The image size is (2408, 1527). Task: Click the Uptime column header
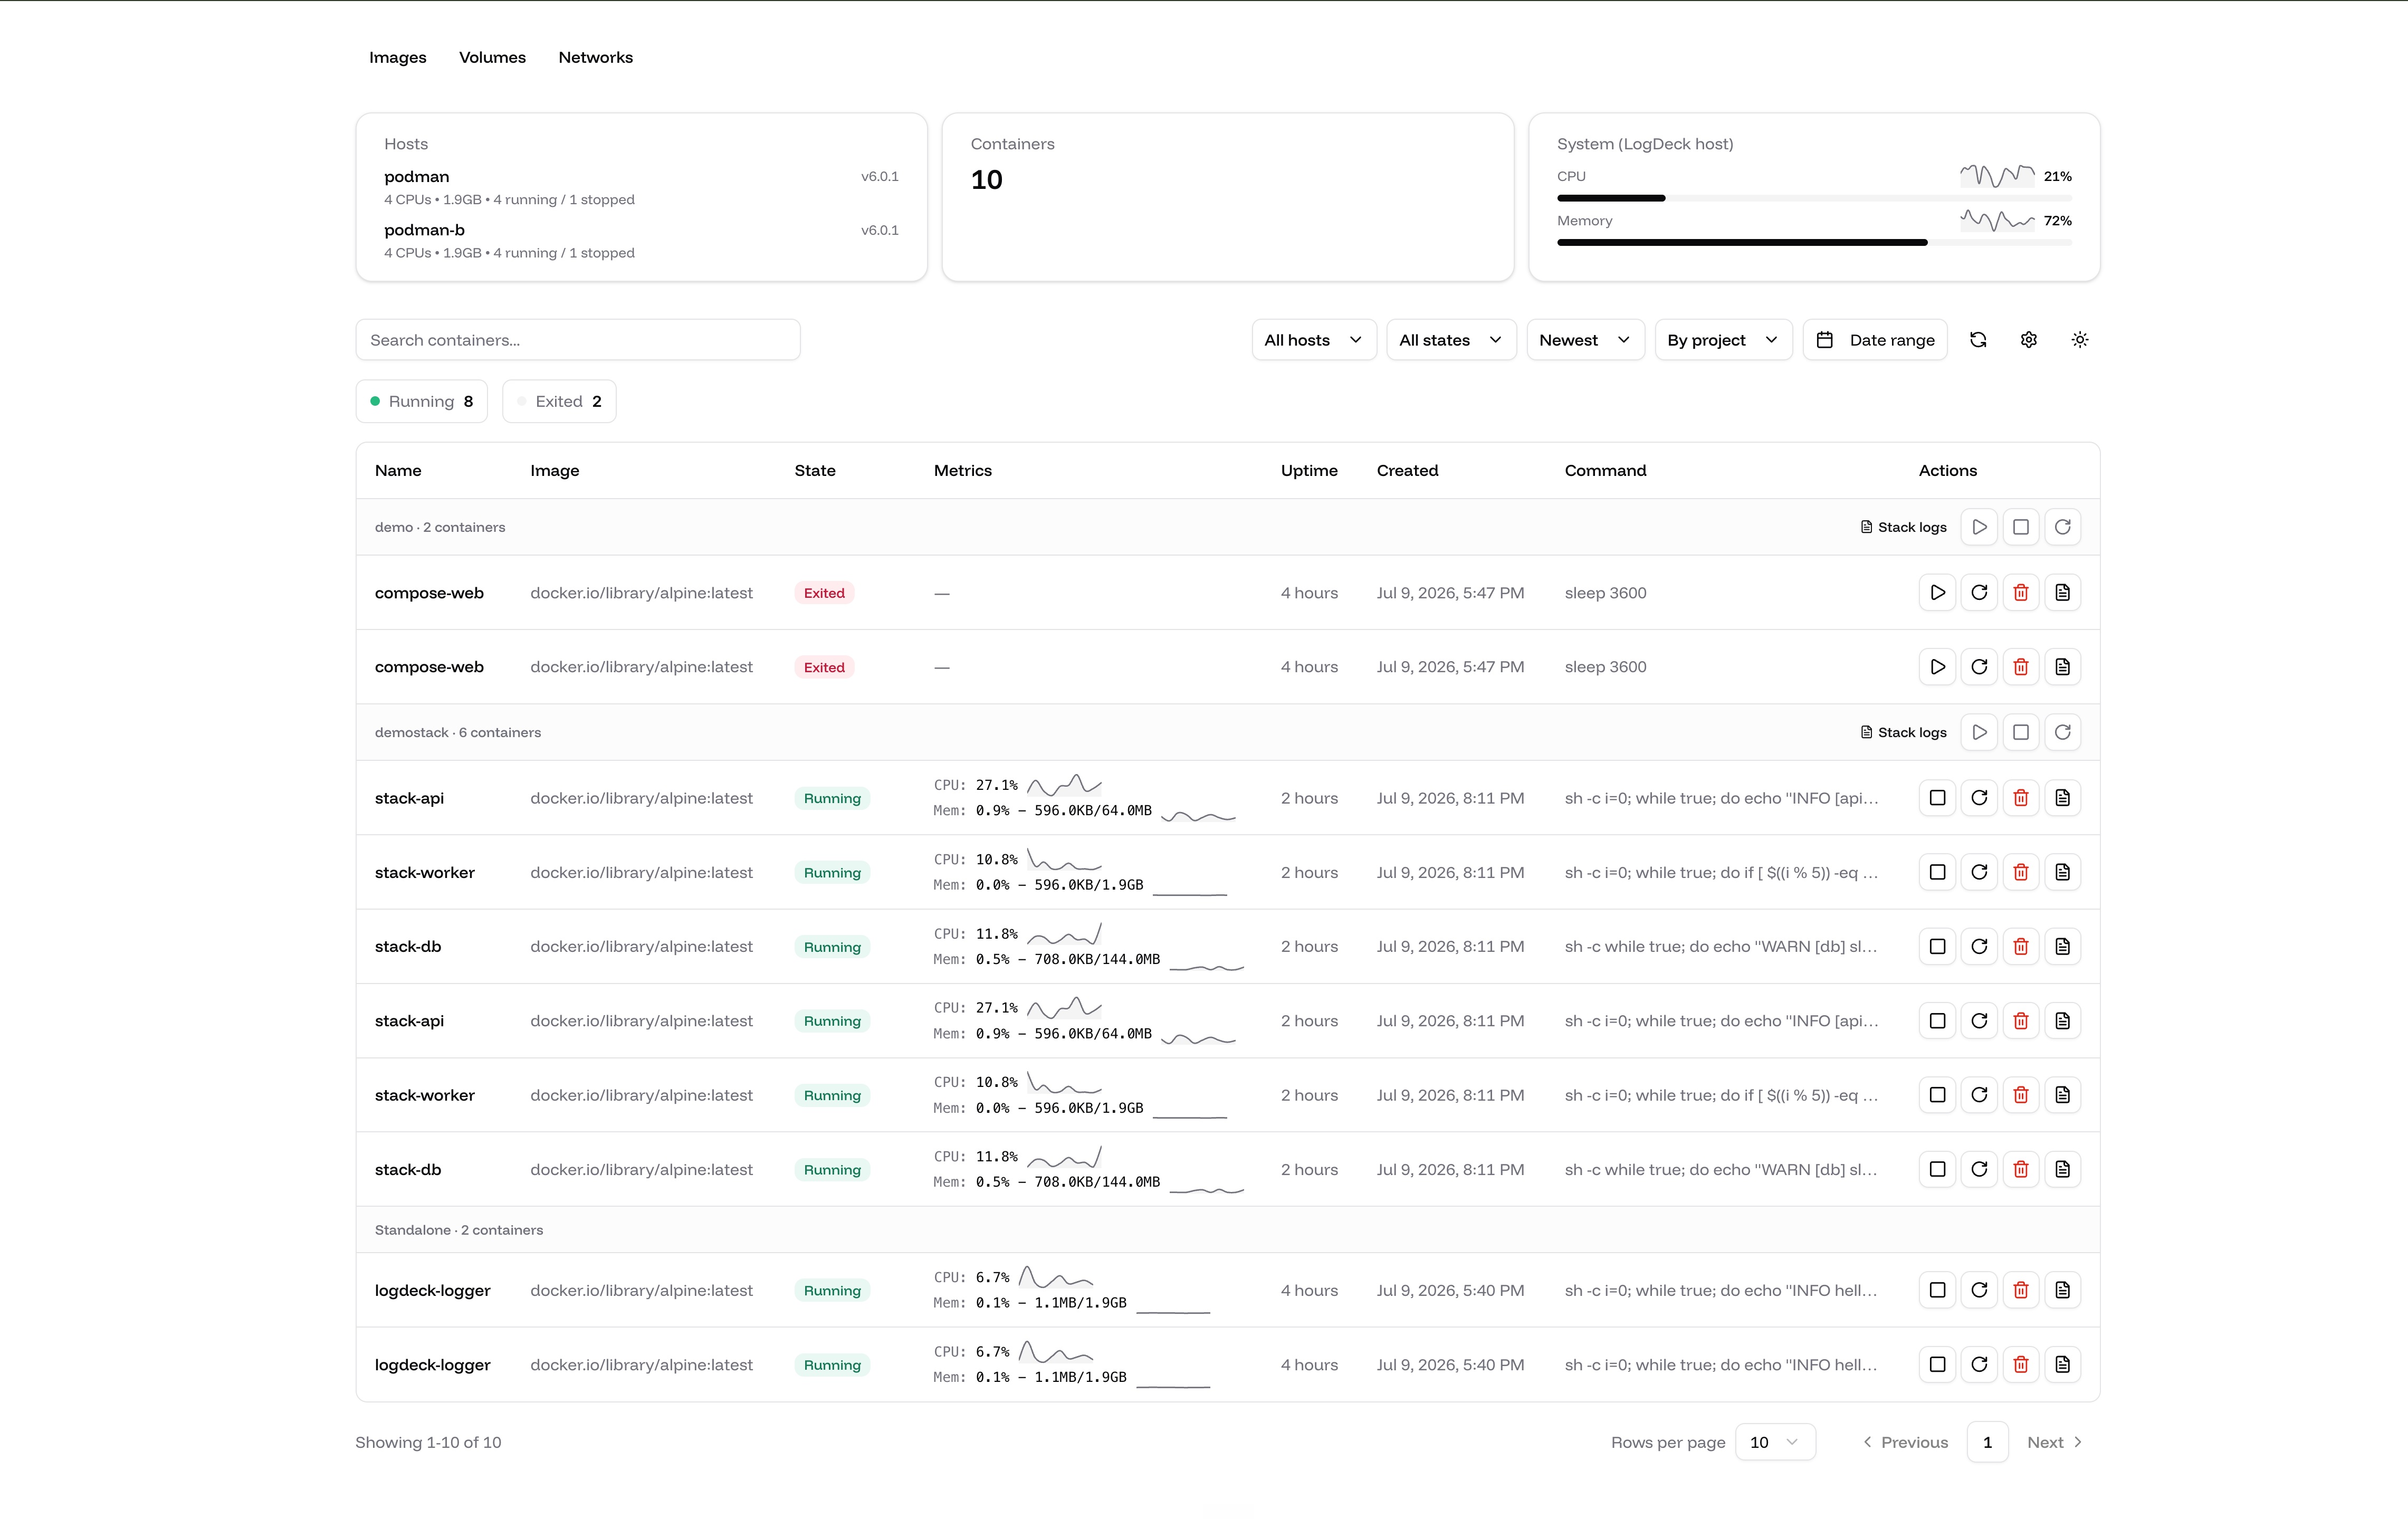point(1309,470)
